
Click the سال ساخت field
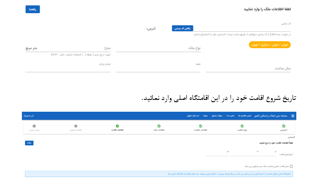tap(248, 68)
